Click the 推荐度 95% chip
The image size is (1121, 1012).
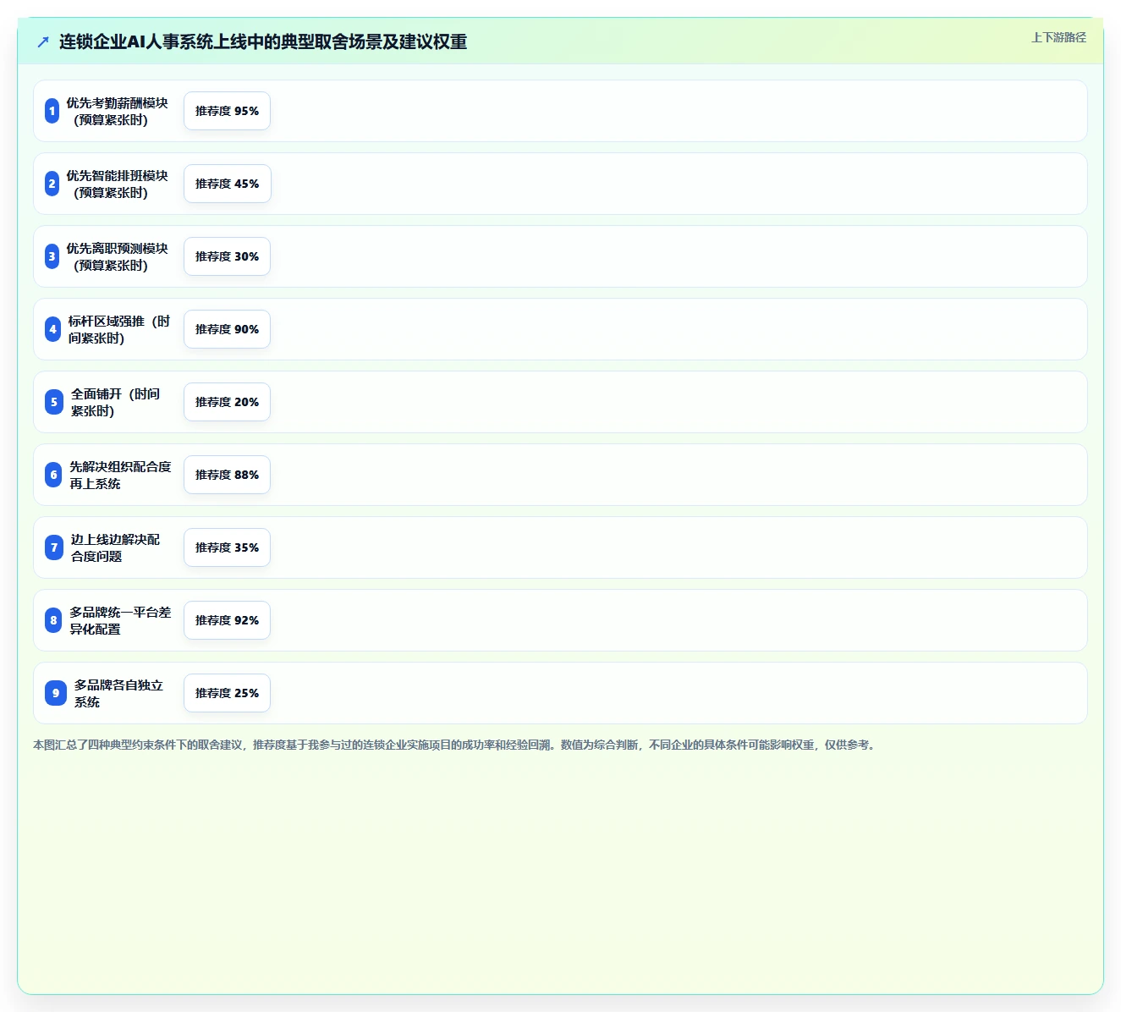click(x=227, y=111)
